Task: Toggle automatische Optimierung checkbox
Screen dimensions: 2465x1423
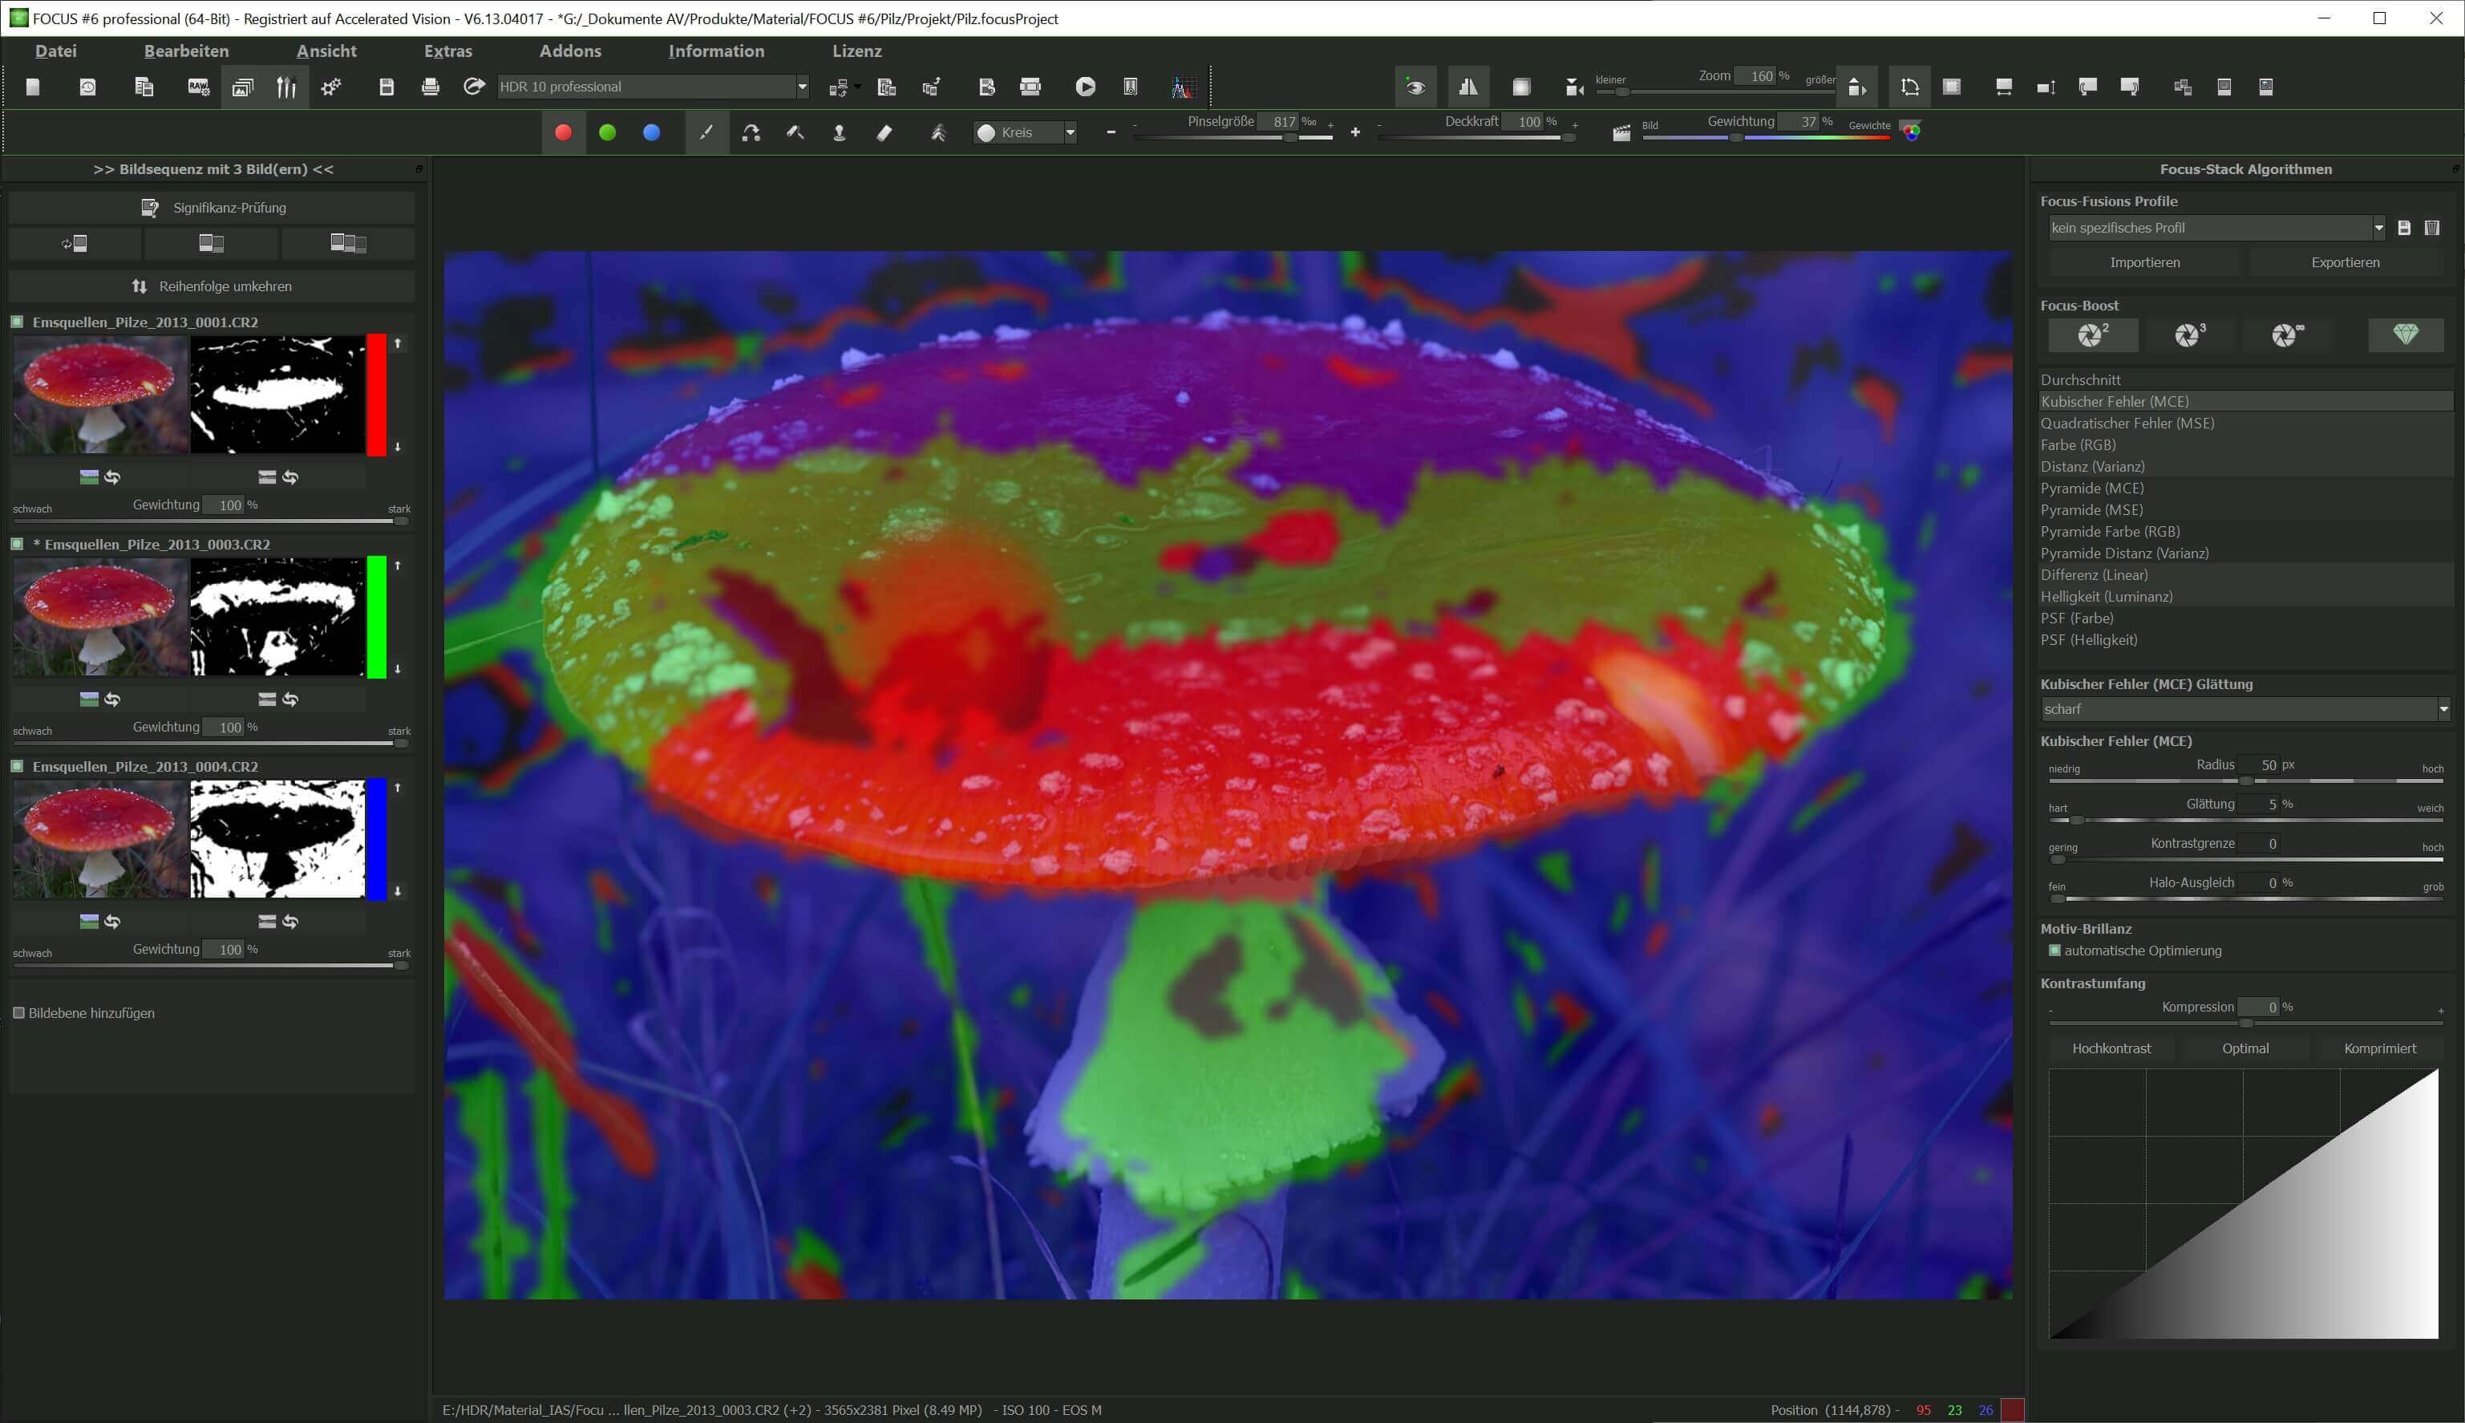Action: 2054,950
